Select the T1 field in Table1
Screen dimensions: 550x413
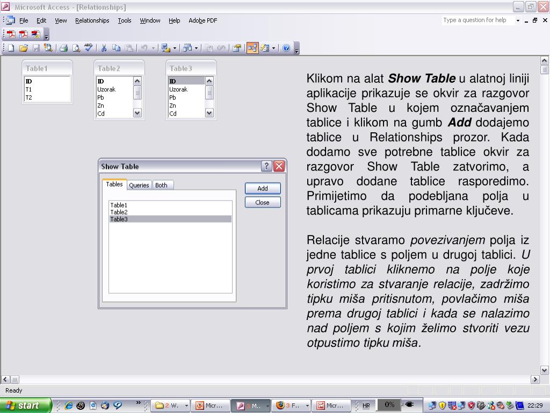pyautogui.click(x=47, y=90)
